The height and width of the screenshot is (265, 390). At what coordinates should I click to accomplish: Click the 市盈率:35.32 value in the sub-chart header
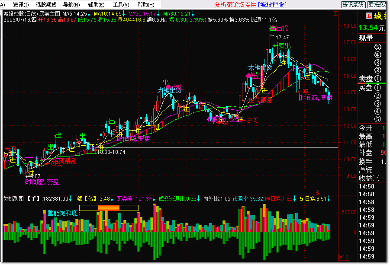(x=248, y=199)
